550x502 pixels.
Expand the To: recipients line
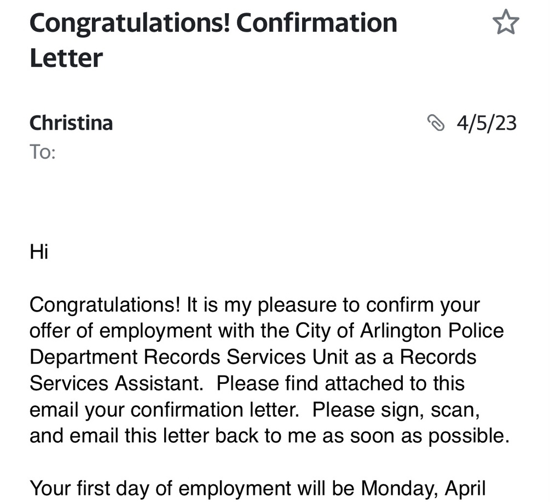[x=43, y=152]
